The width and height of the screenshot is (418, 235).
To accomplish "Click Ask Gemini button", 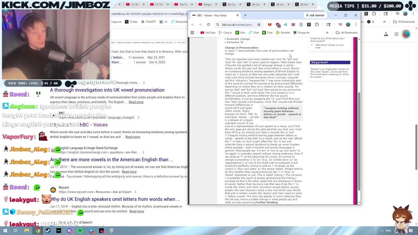I will pos(315,15).
